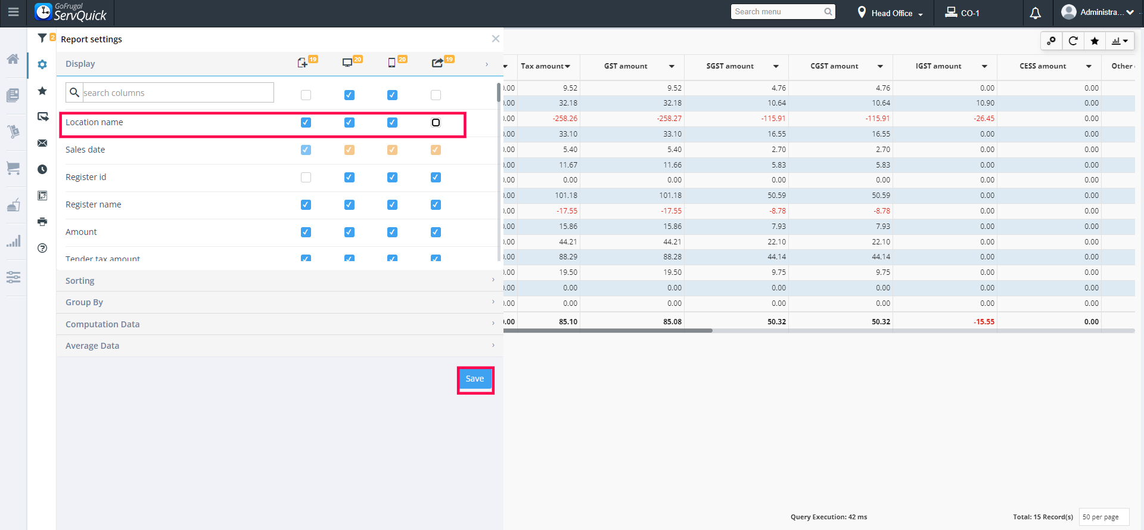This screenshot has height=530, width=1144.
Task: Open the hand truck inventory sidebar icon
Action: [x=13, y=131]
